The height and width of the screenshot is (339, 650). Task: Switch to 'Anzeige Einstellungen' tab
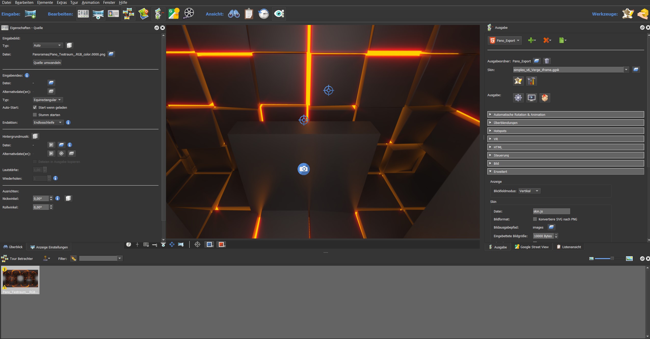point(49,247)
